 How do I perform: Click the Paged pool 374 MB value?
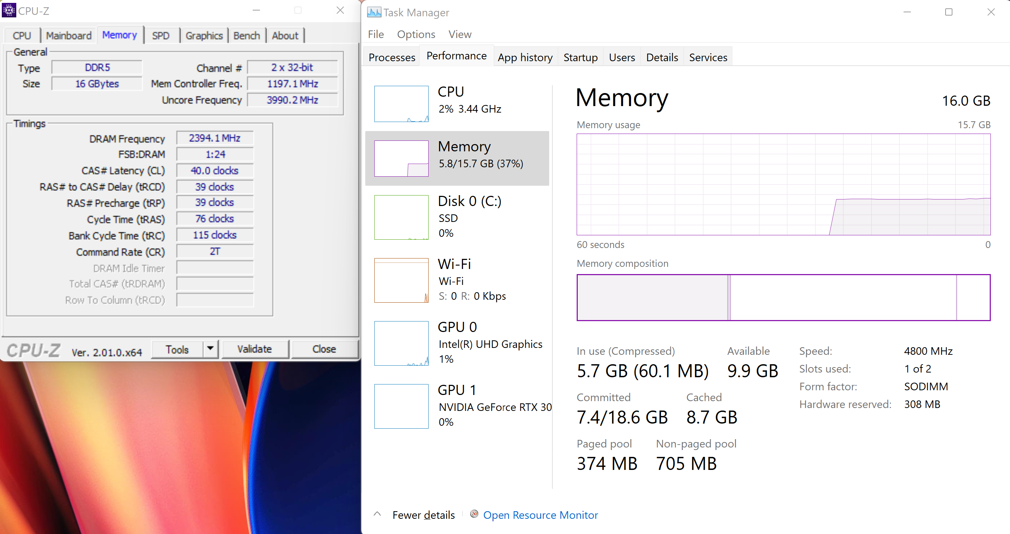(607, 463)
